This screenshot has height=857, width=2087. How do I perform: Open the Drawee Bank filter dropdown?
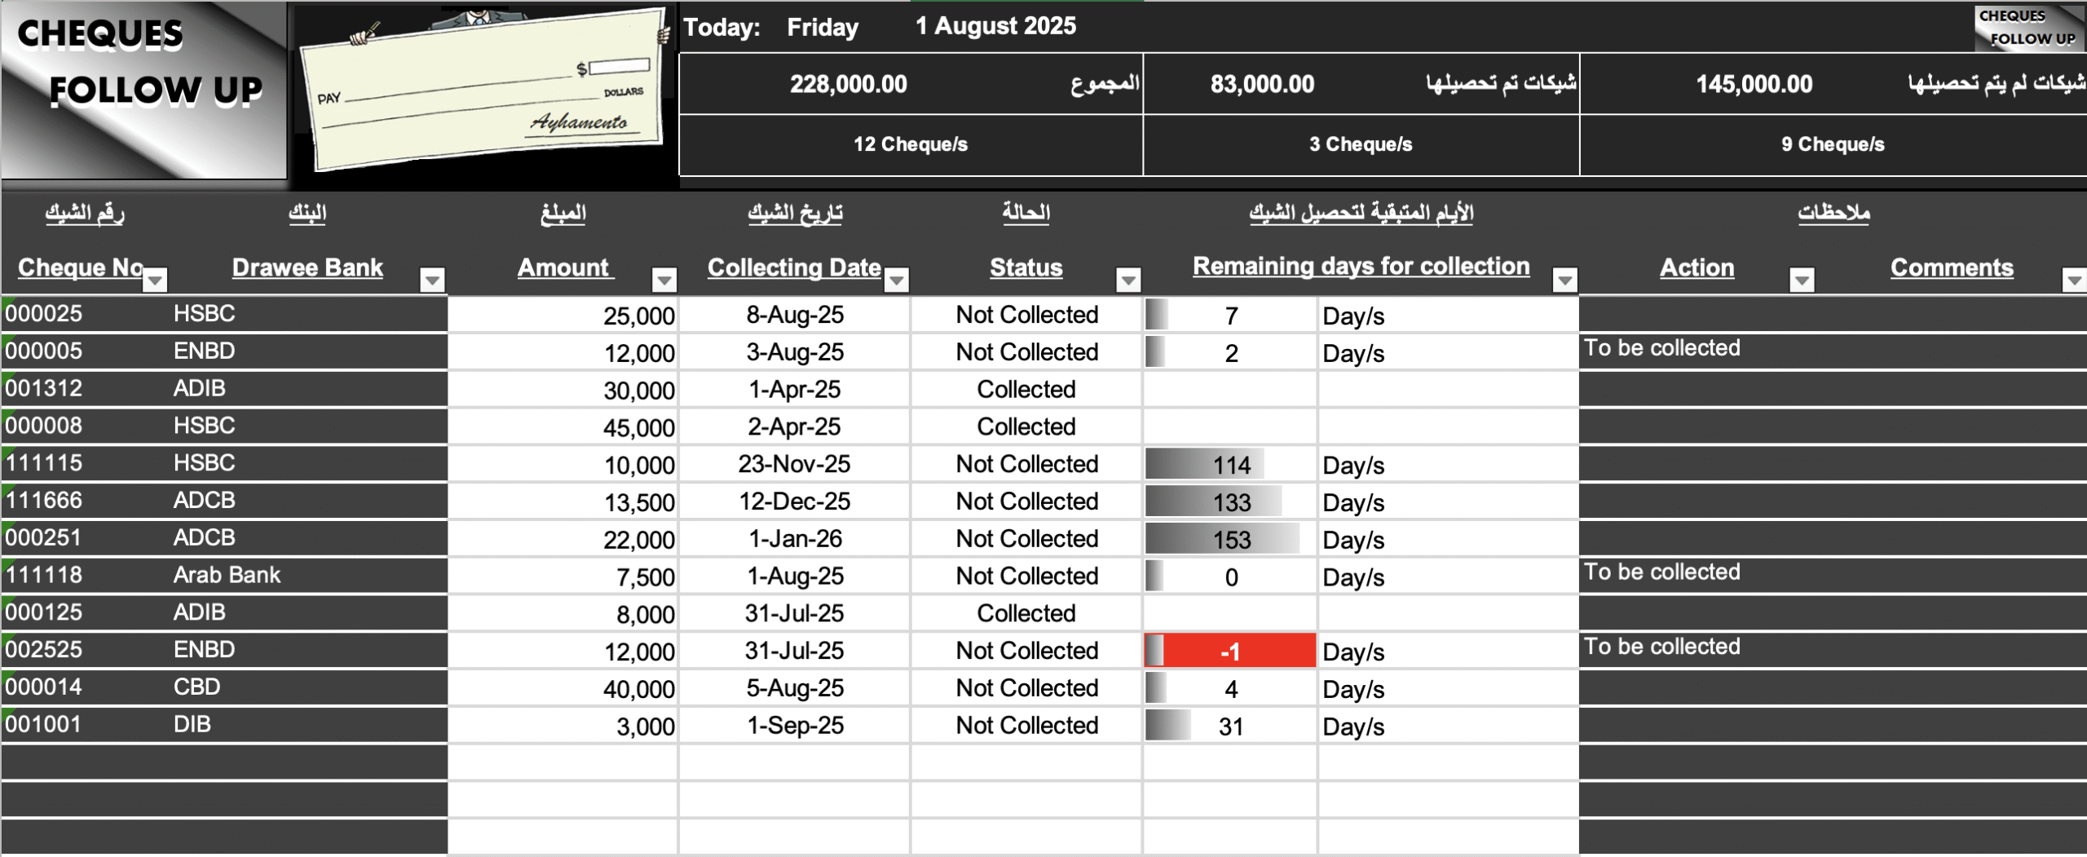(433, 280)
